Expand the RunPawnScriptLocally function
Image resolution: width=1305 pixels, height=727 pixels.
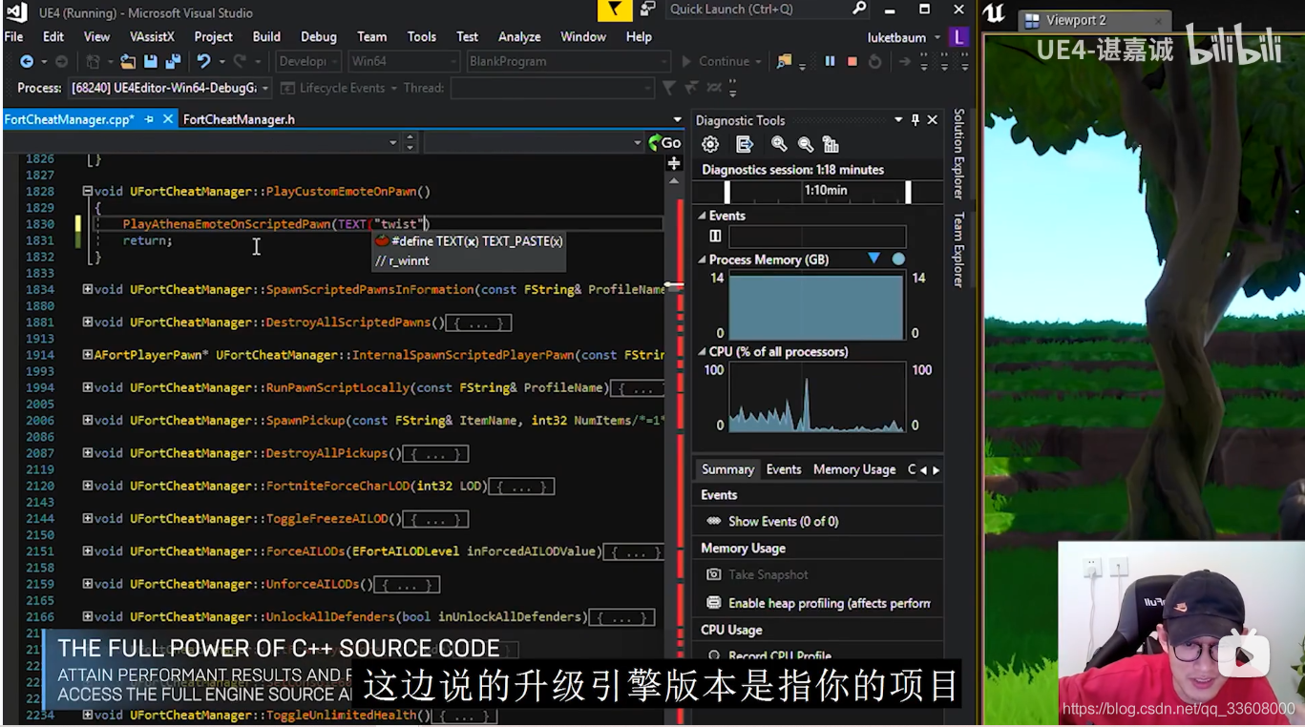(x=88, y=387)
